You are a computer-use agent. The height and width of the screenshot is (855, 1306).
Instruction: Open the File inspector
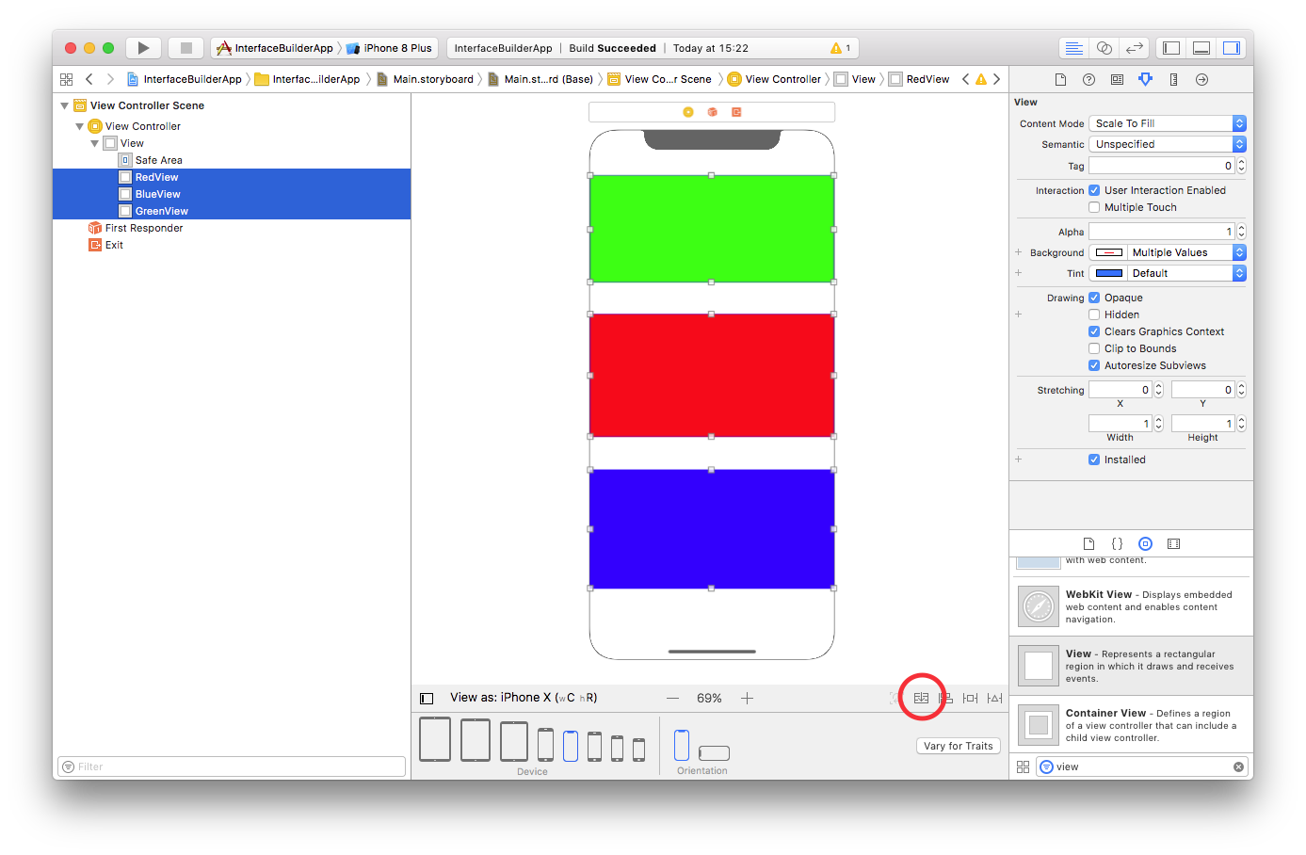click(1060, 79)
